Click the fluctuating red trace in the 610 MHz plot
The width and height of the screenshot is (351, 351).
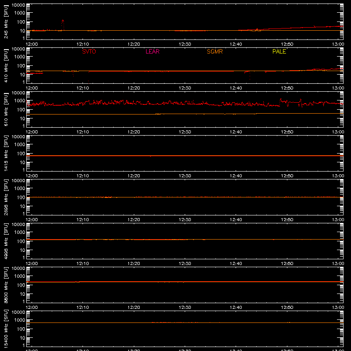click(x=185, y=103)
